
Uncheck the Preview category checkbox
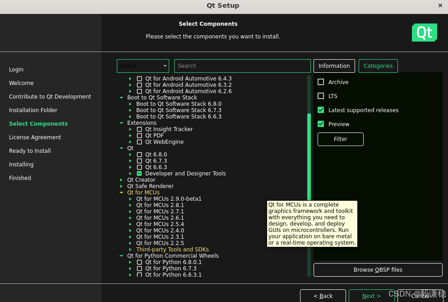[321, 124]
